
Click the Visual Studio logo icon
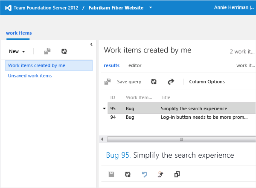click(x=8, y=8)
